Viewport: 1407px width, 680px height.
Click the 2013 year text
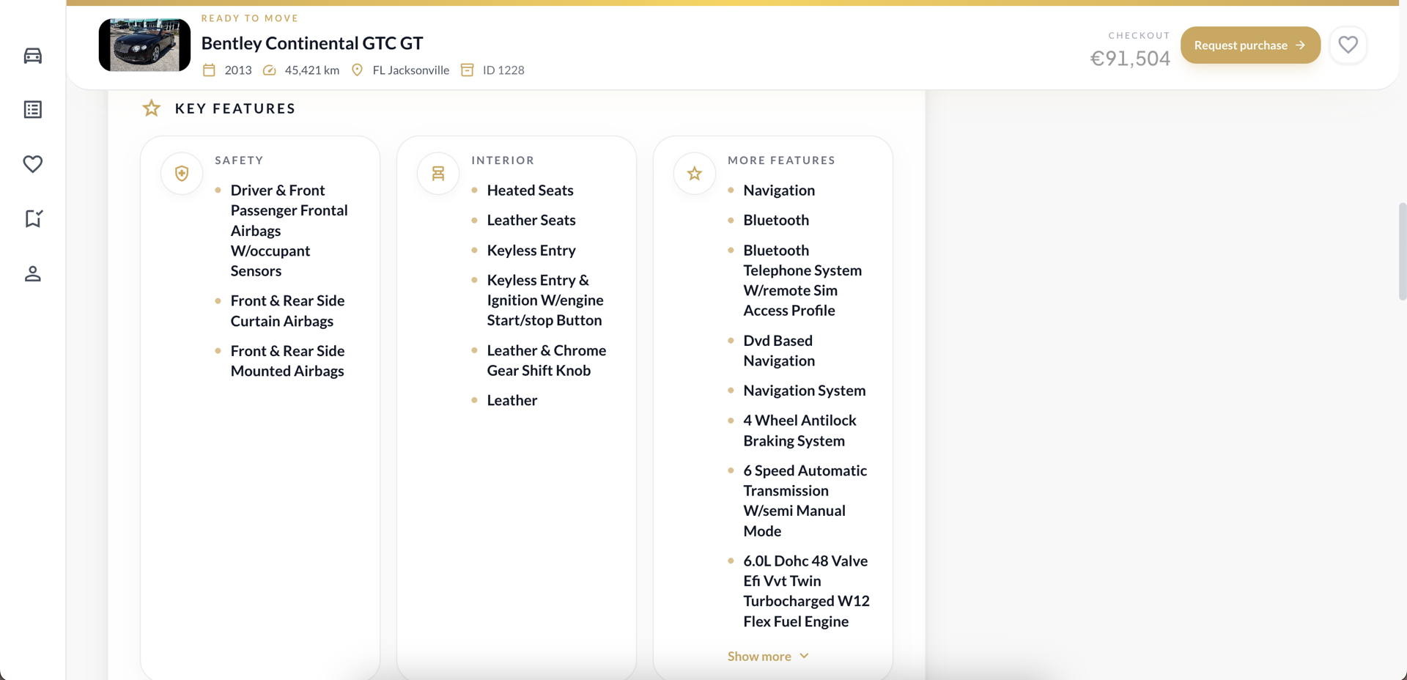[x=238, y=70]
